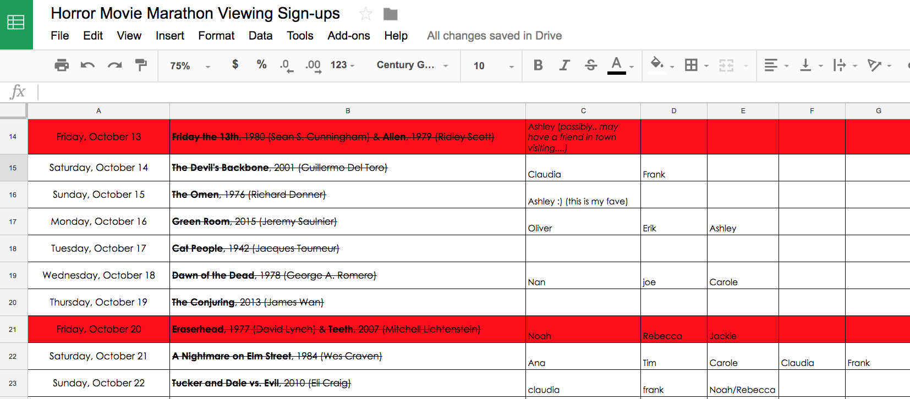The width and height of the screenshot is (910, 399).
Task: Open the Format menu
Action: (216, 36)
